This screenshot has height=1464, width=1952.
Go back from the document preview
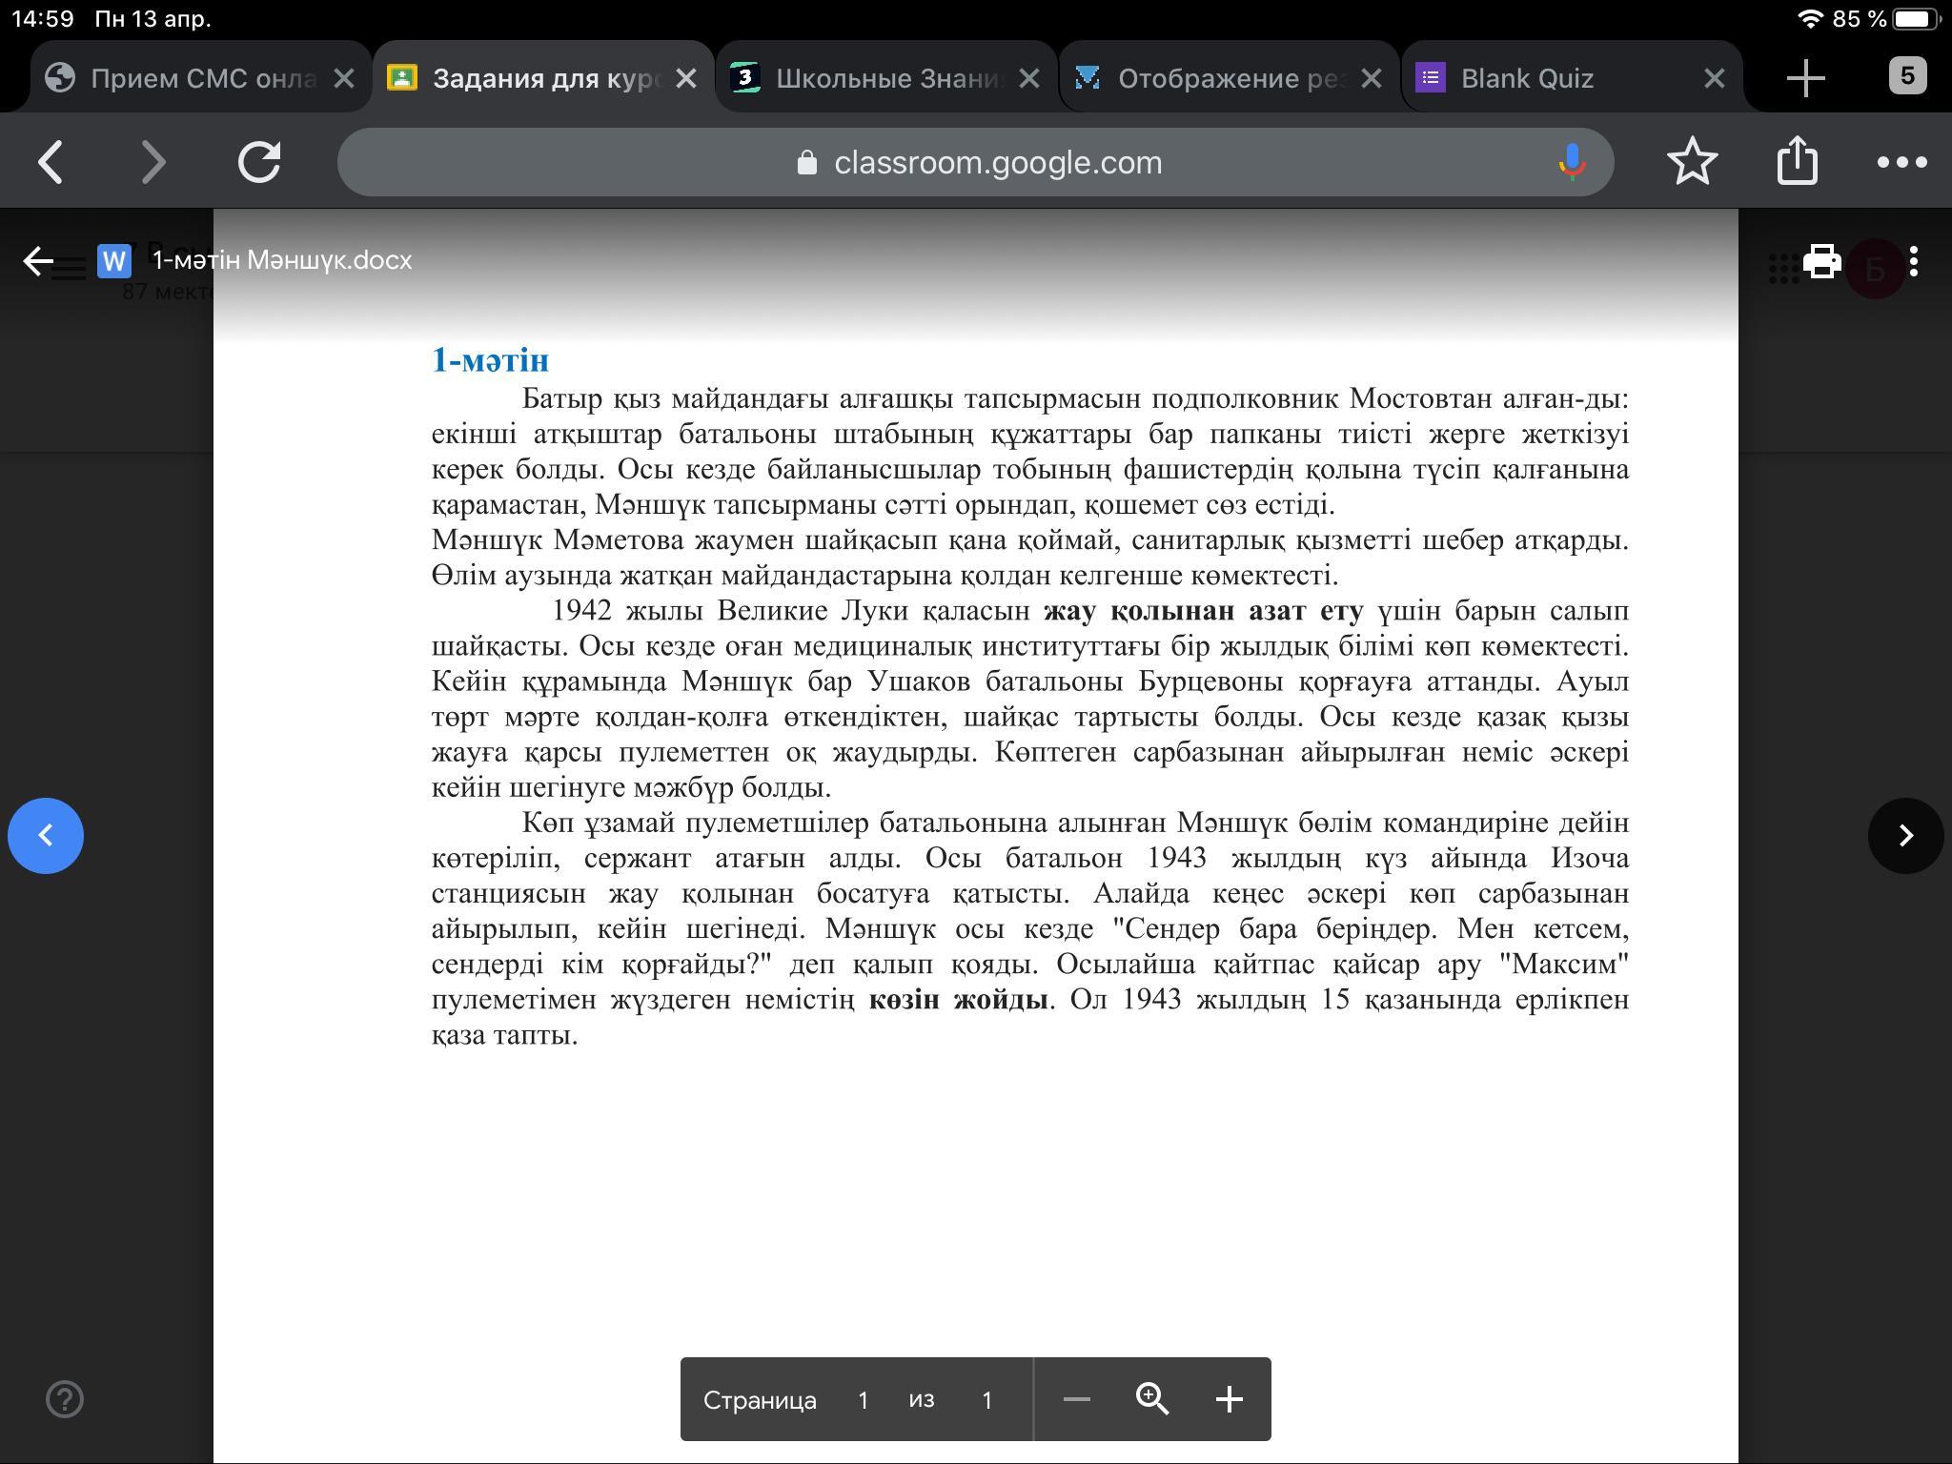click(x=38, y=260)
